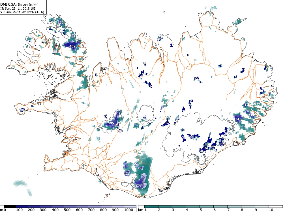Click the '4' tick on the kilometer scale
This screenshot has height=212, width=283.
click(187, 210)
